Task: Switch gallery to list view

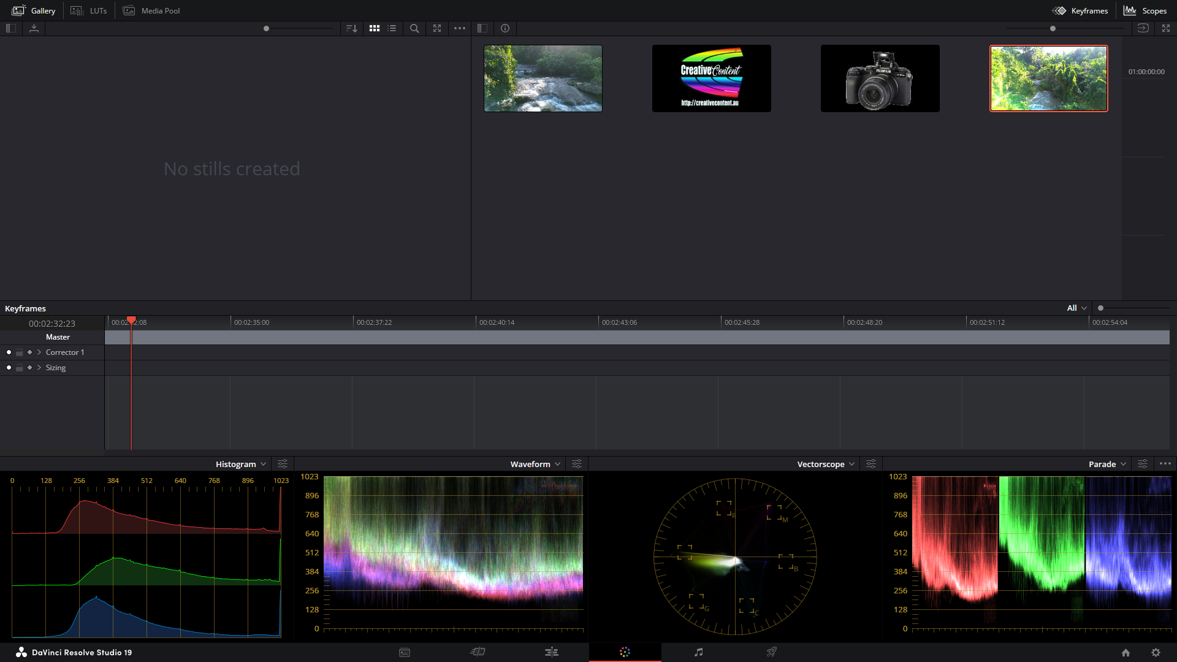Action: (392, 28)
